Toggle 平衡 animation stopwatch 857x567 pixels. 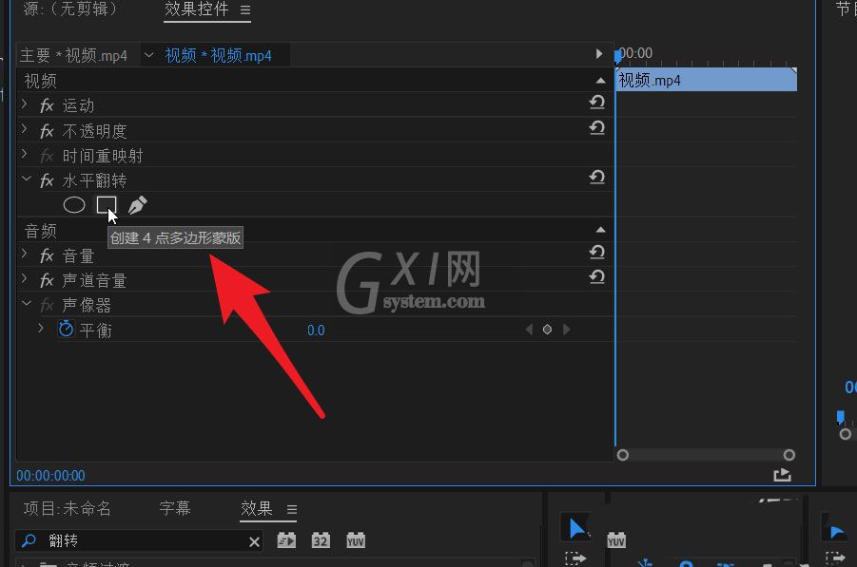click(x=67, y=329)
